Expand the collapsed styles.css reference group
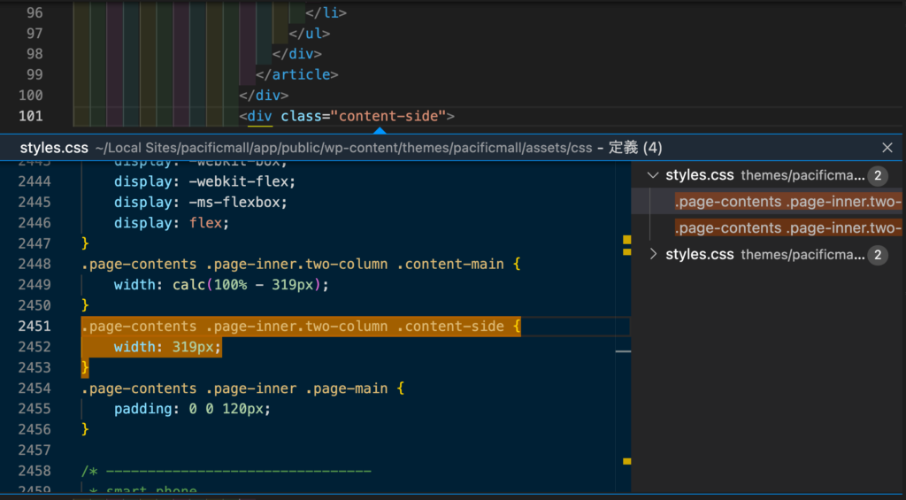906x500 pixels. click(654, 254)
